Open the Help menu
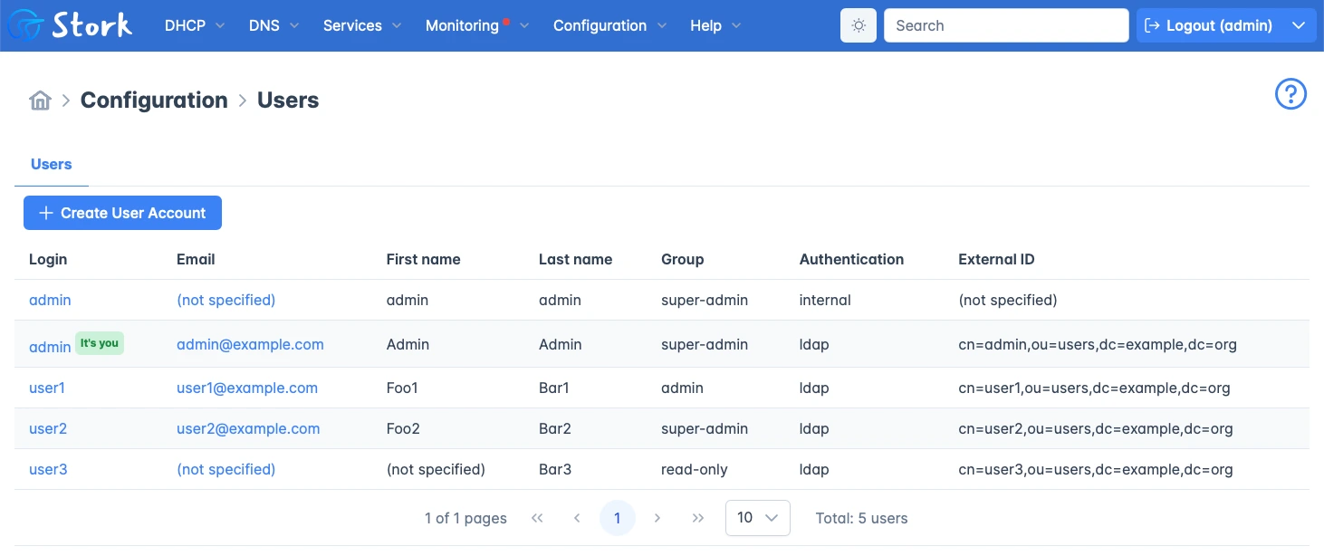 pyautogui.click(x=715, y=25)
